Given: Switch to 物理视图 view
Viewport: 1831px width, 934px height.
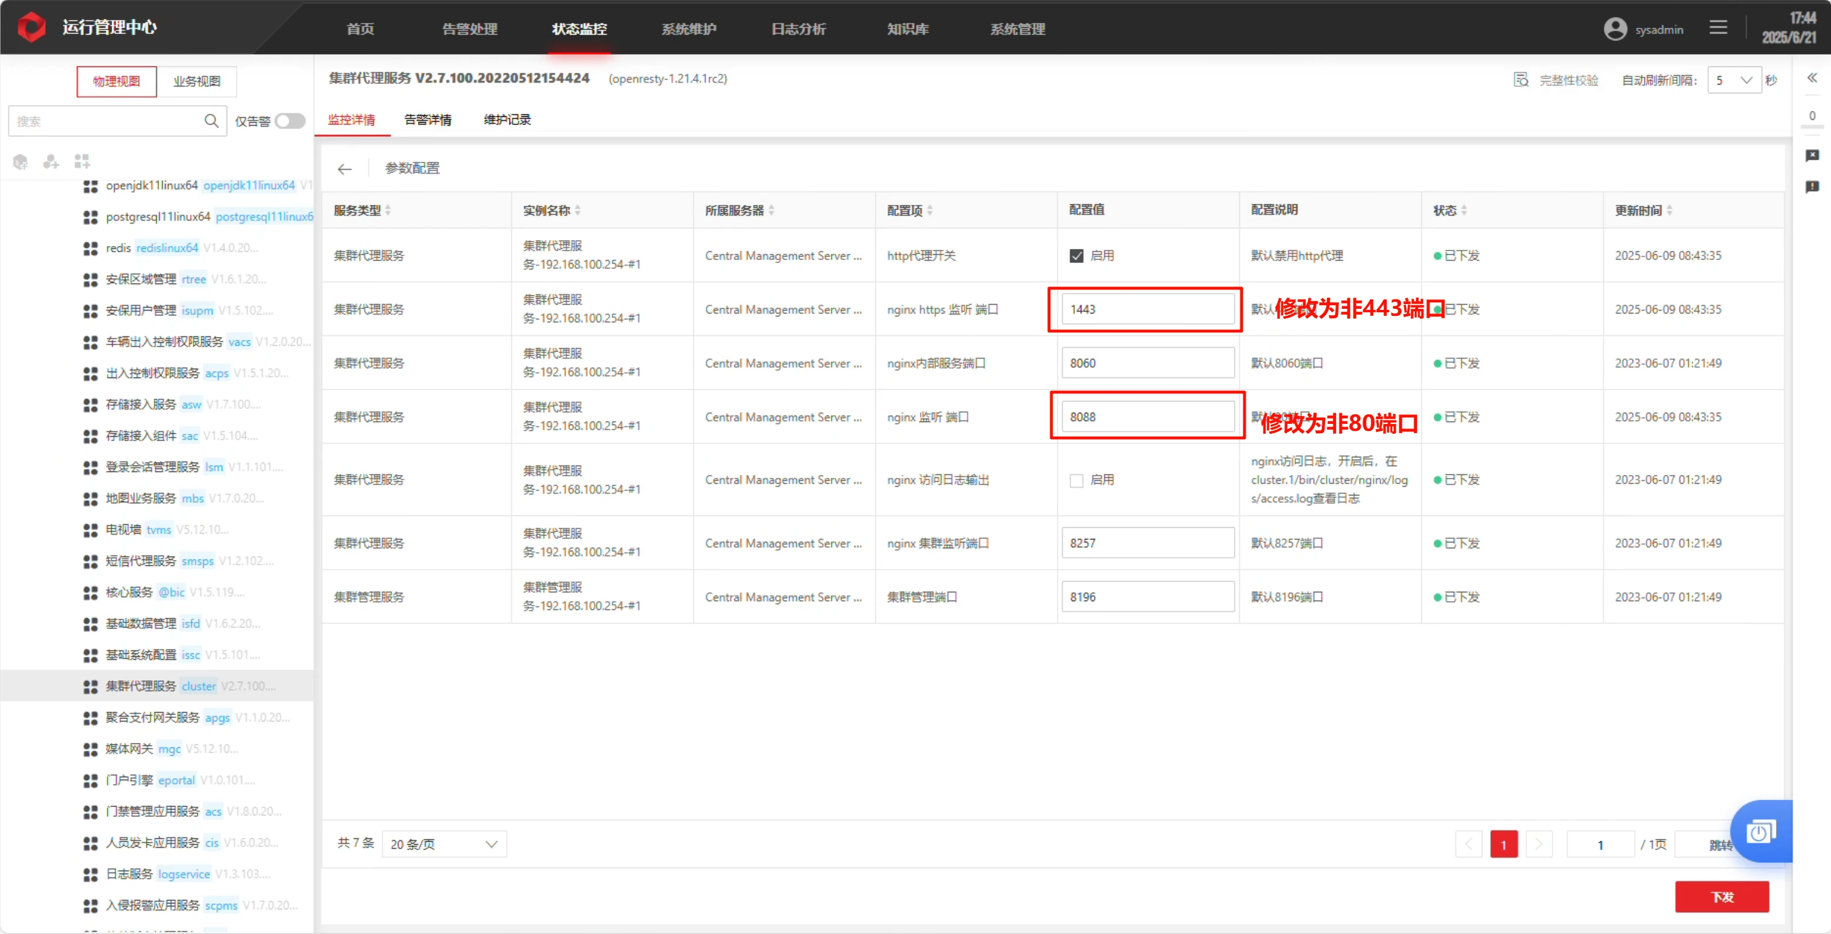Looking at the screenshot, I should click(x=117, y=81).
